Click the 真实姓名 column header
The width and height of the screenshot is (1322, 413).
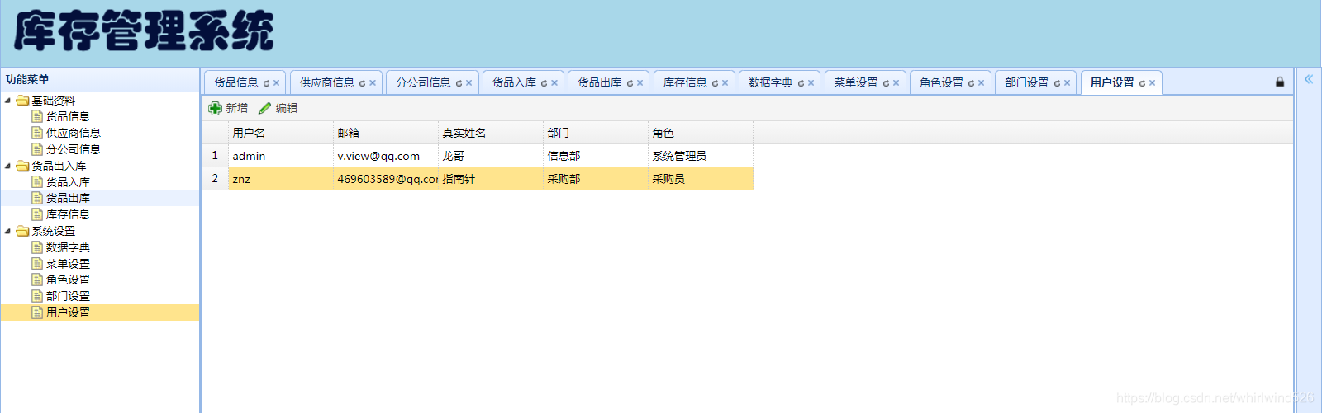[491, 133]
